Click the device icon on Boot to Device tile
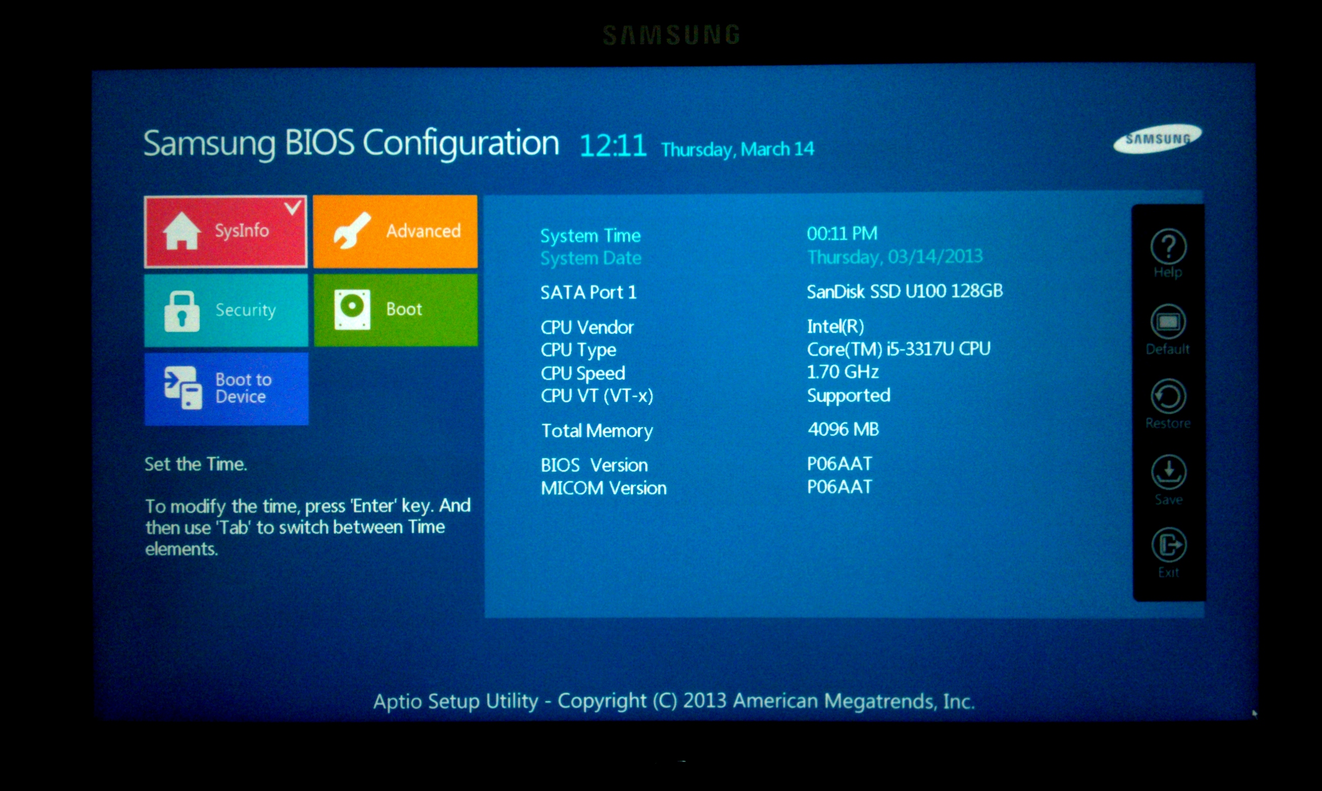1322x791 pixels. [x=183, y=387]
